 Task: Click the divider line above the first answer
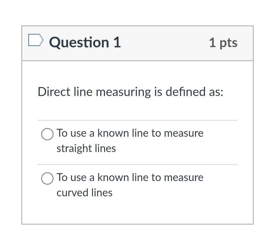[x=137, y=120]
